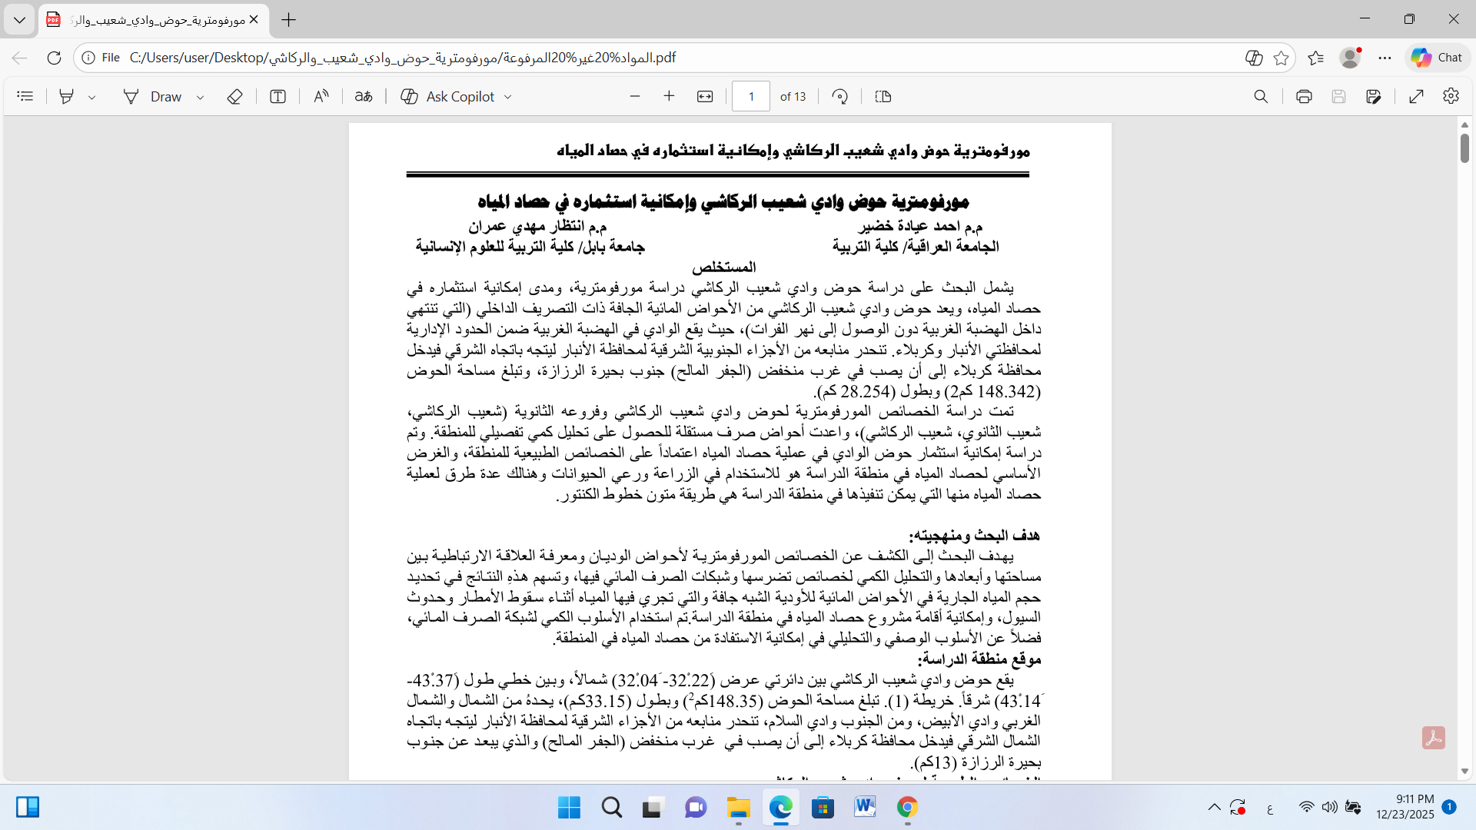Screen dimensions: 1476x830
Task: Open taskbar Search
Action: pos(613,808)
